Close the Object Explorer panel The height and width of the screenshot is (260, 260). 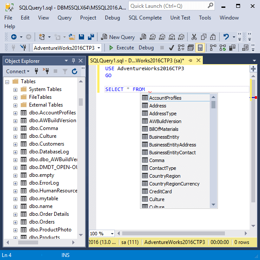coord(81,61)
